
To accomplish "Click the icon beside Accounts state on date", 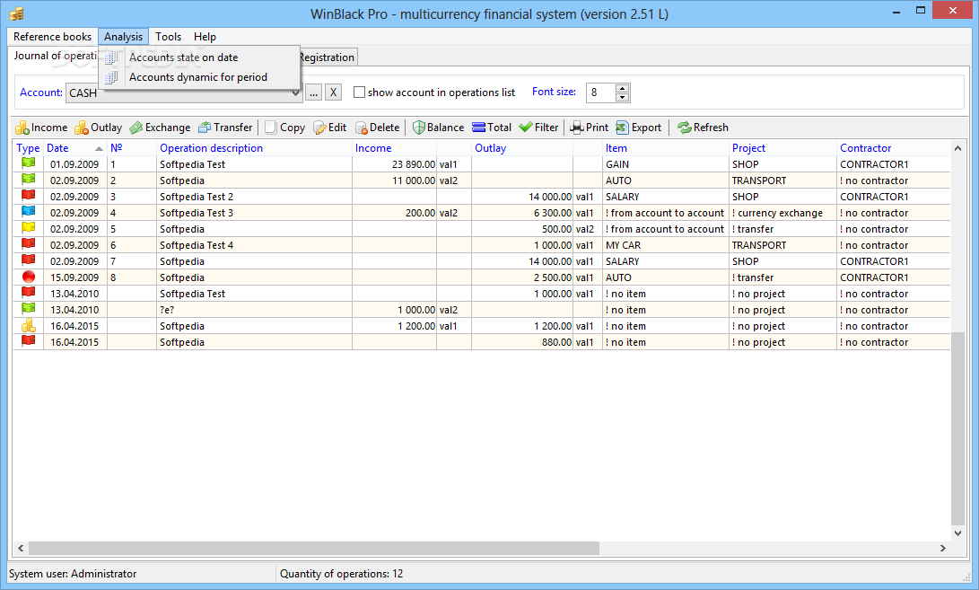I will (111, 57).
